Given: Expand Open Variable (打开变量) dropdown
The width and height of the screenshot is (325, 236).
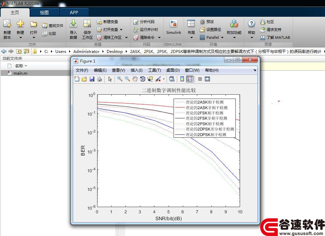Looking at the screenshot, I should click(121, 30).
